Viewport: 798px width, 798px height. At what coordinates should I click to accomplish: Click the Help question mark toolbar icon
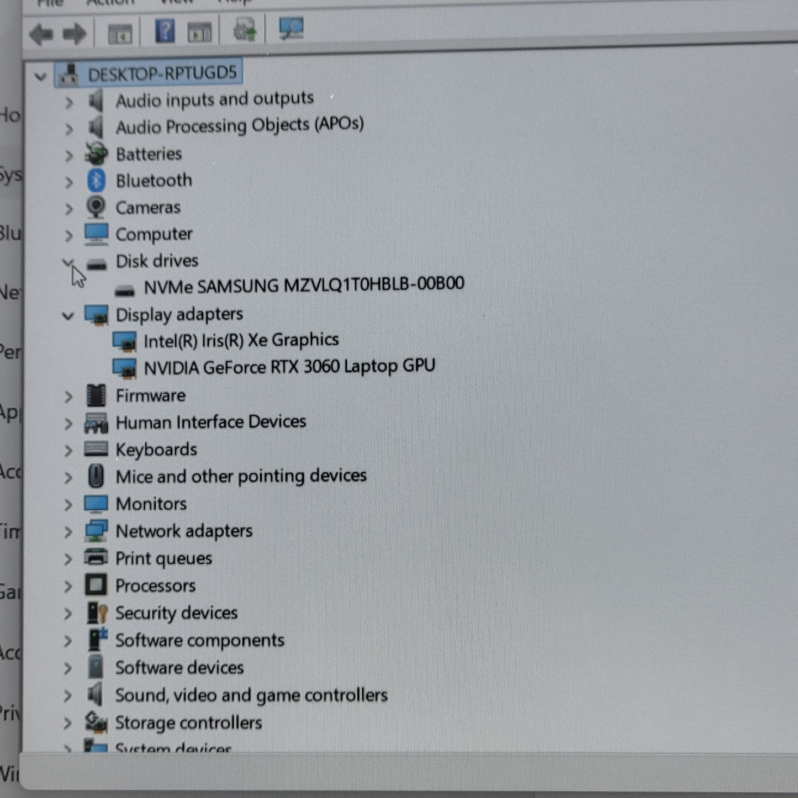165,31
